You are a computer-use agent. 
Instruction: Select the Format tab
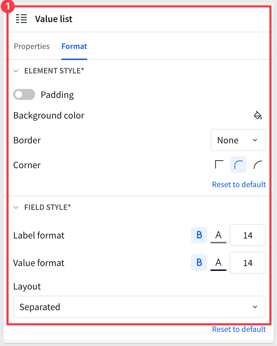(74, 47)
